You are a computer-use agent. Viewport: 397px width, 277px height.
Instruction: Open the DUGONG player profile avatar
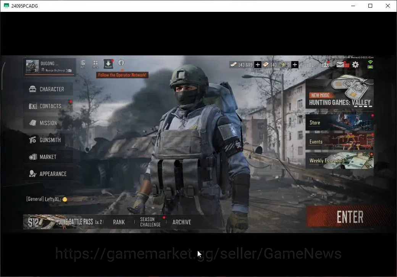[x=32, y=66]
